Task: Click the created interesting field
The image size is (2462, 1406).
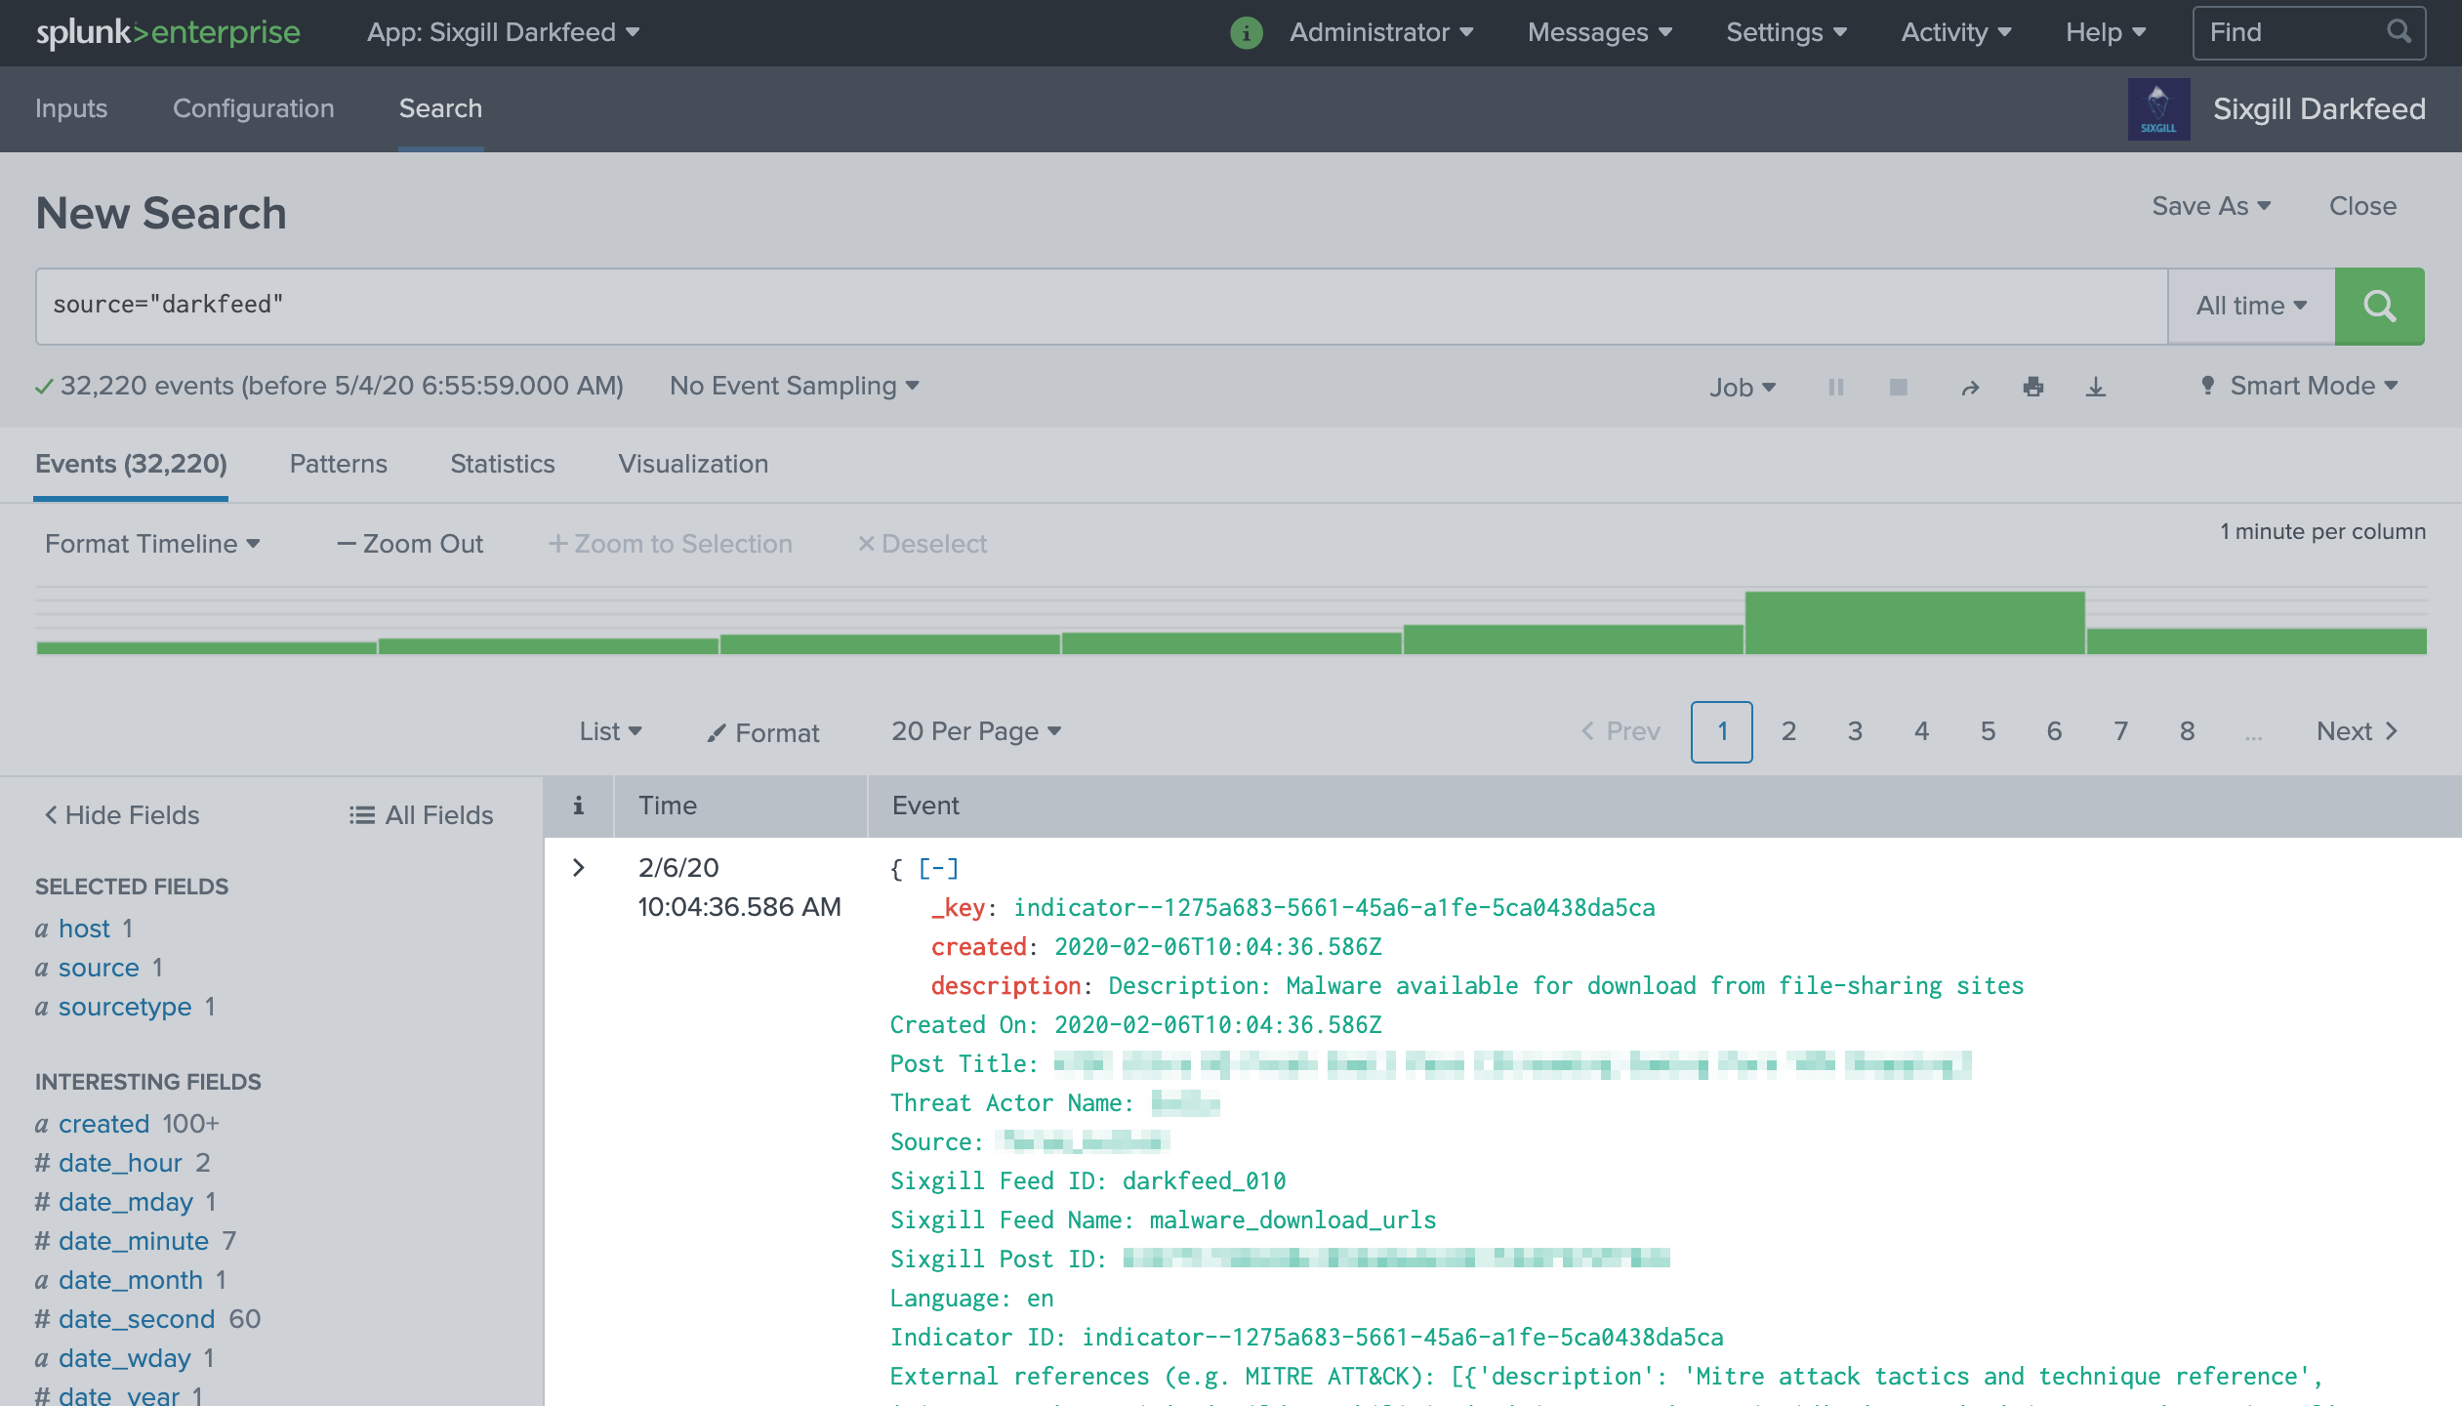Action: click(103, 1124)
